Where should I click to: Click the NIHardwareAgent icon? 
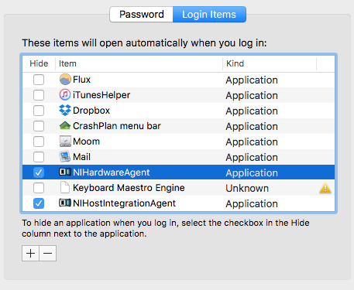(x=65, y=172)
